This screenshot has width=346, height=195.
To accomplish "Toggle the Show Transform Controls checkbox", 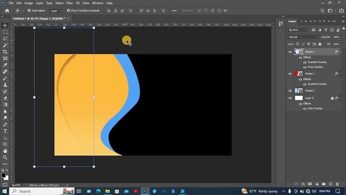I will click(x=69, y=11).
